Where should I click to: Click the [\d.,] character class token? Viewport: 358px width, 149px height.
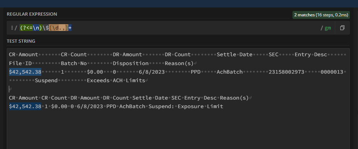(59, 28)
